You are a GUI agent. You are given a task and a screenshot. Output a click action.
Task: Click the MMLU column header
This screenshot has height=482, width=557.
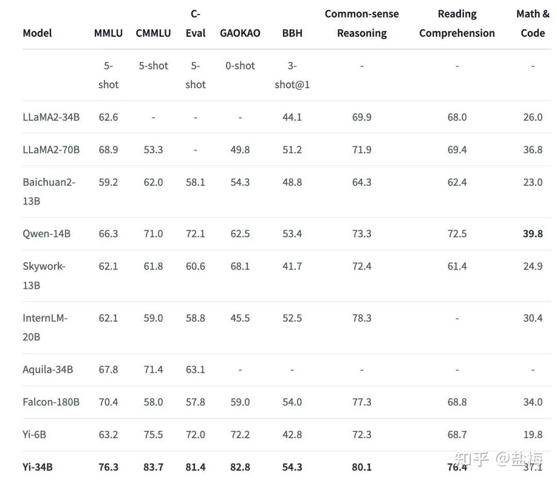(108, 33)
